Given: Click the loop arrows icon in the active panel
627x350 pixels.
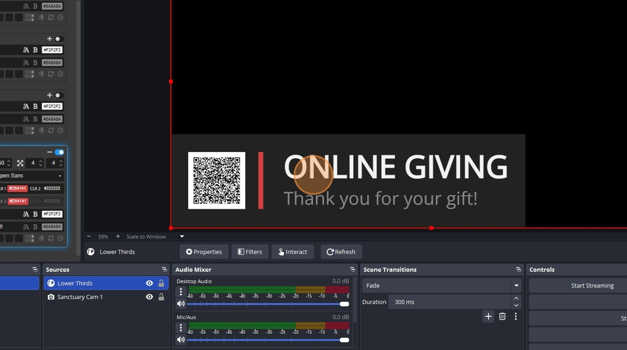Looking at the screenshot, I should click(51, 238).
